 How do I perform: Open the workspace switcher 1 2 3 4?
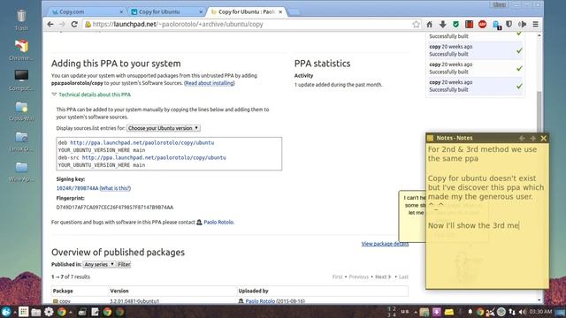(x=392, y=312)
